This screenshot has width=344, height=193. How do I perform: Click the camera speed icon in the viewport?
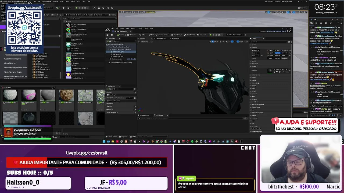(x=246, y=41)
